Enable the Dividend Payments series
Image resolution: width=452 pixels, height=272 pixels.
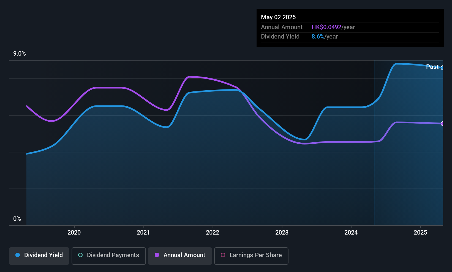coord(109,256)
